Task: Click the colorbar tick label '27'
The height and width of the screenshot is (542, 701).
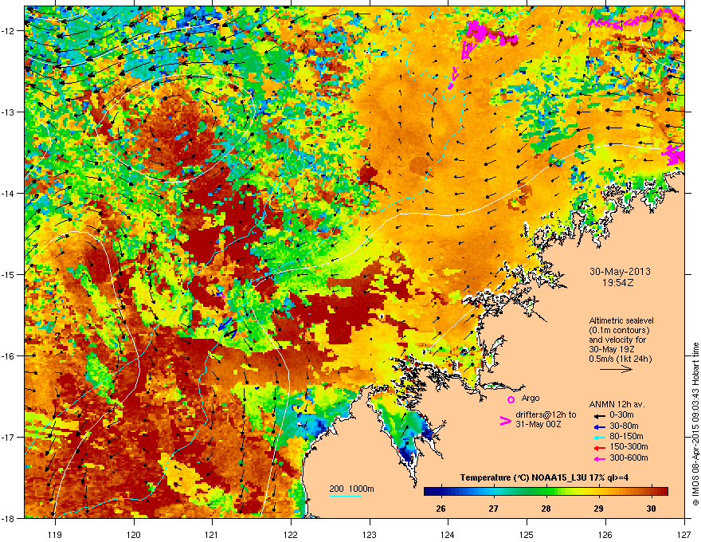Action: pos(494,509)
